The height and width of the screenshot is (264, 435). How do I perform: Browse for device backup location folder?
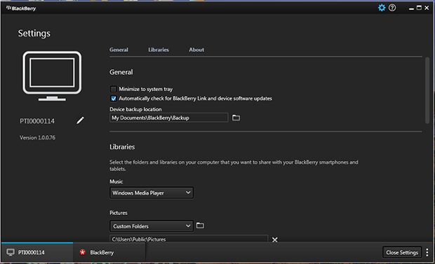pyautogui.click(x=236, y=118)
